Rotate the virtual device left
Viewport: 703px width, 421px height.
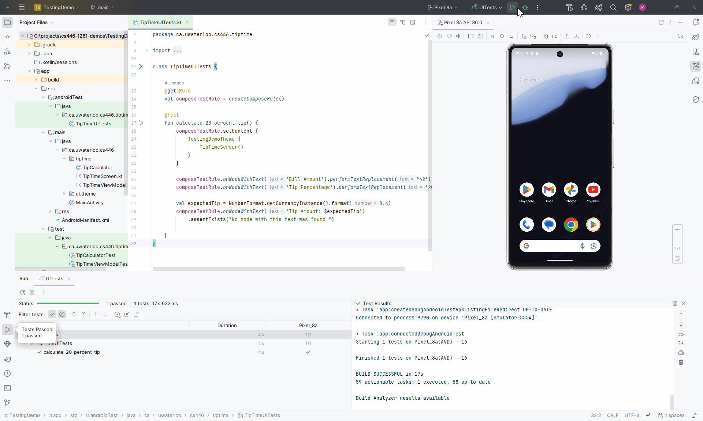click(470, 36)
